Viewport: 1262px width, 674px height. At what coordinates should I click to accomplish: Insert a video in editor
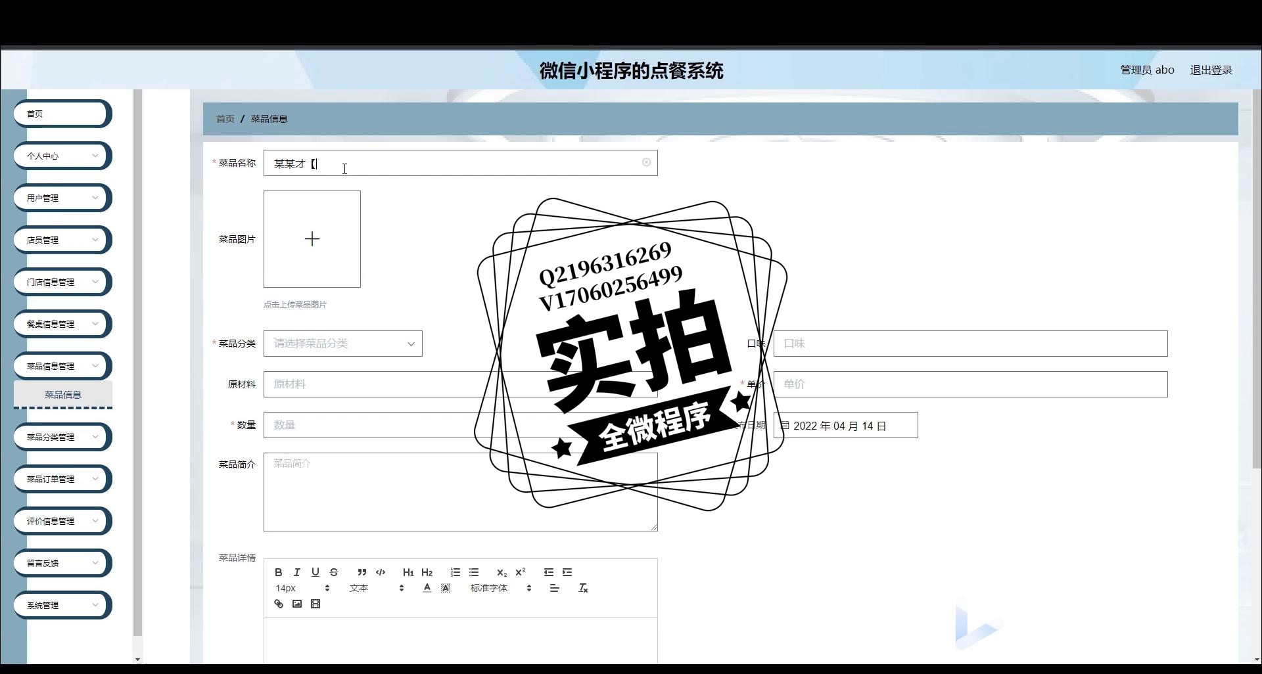(x=315, y=604)
